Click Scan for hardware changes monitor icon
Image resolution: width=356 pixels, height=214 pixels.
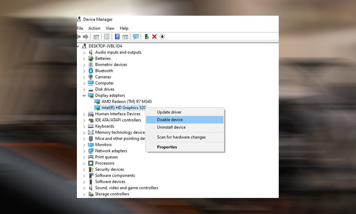pos(136,37)
